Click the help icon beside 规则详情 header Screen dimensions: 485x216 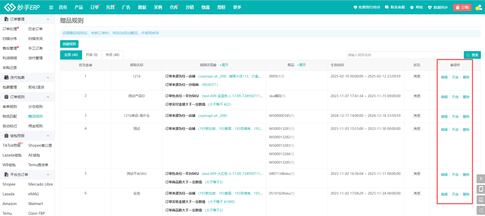pos(215,65)
